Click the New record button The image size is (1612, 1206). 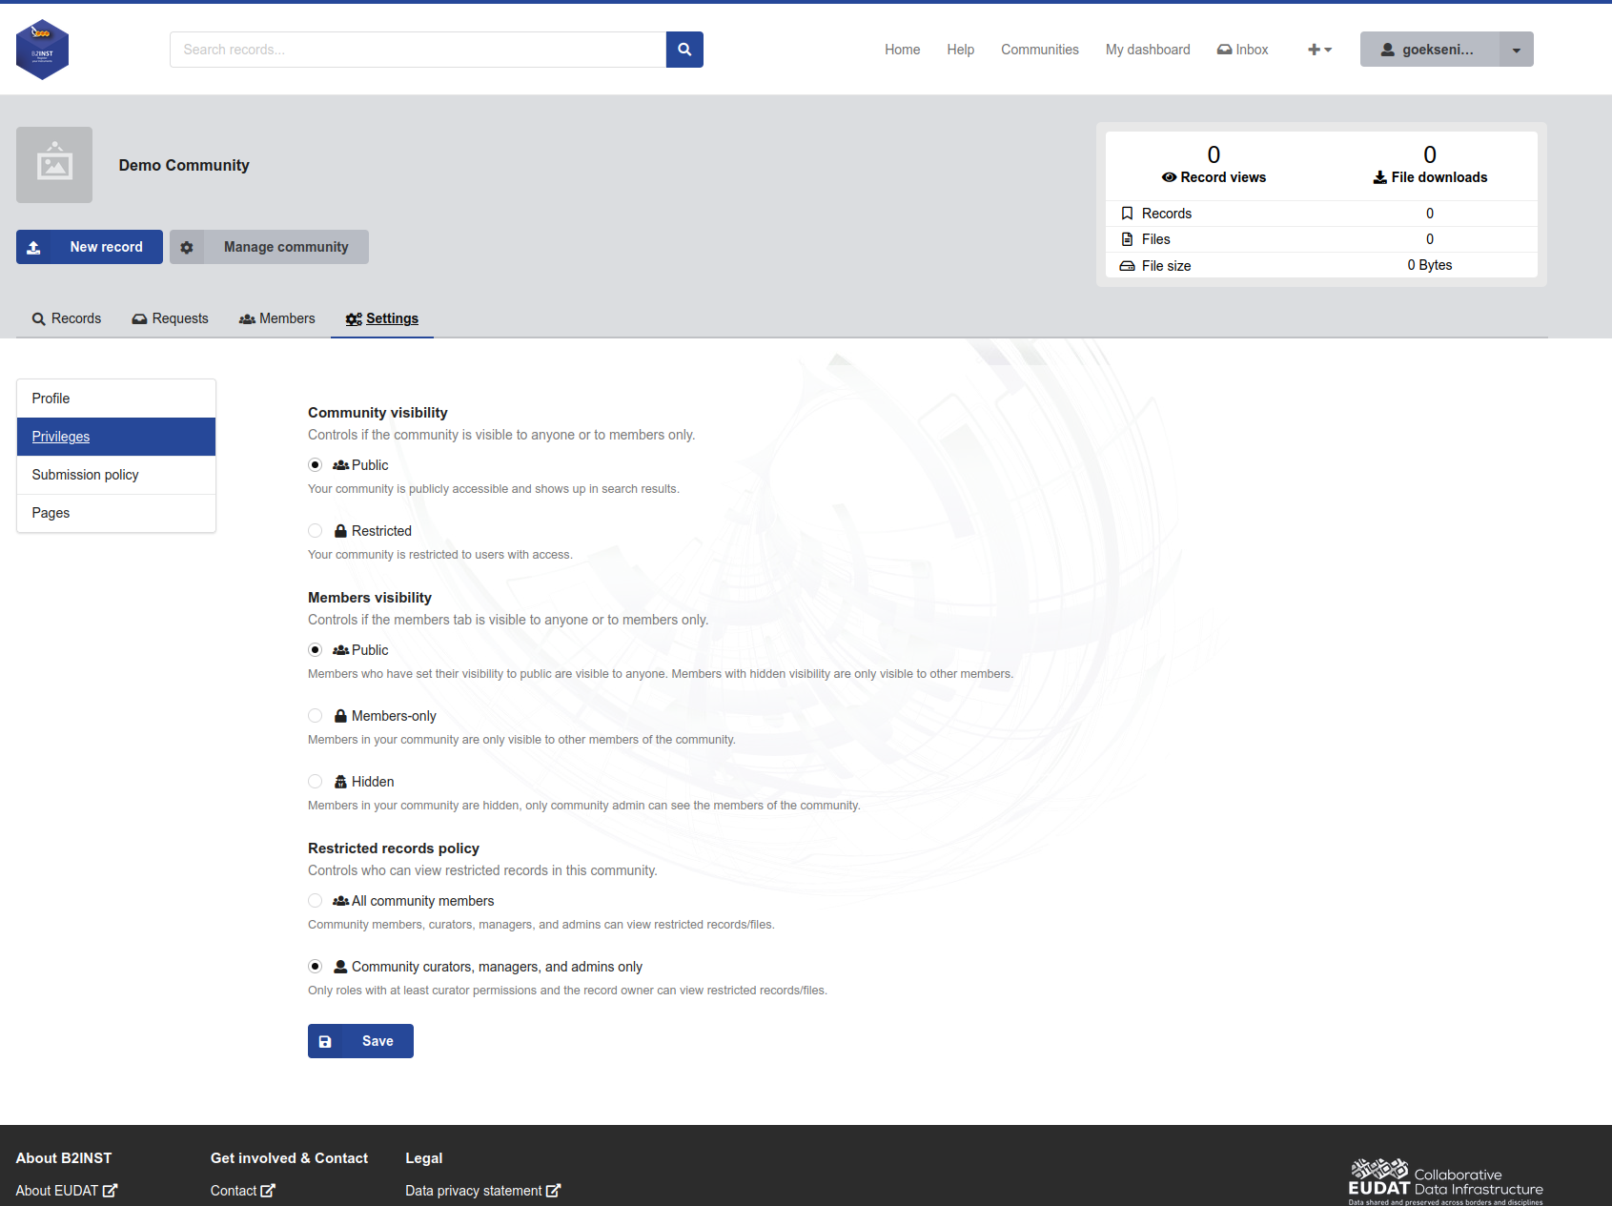tap(90, 247)
